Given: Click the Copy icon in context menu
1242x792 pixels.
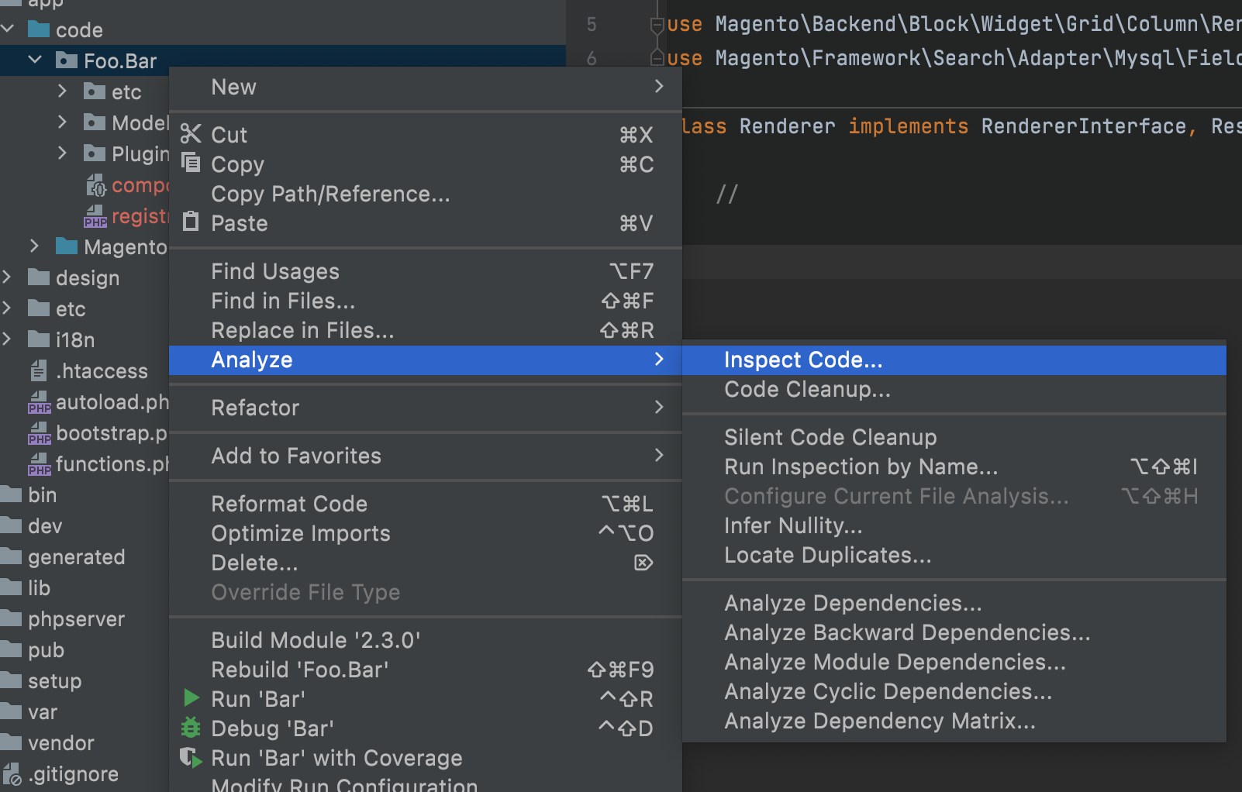Looking at the screenshot, I should click(191, 164).
